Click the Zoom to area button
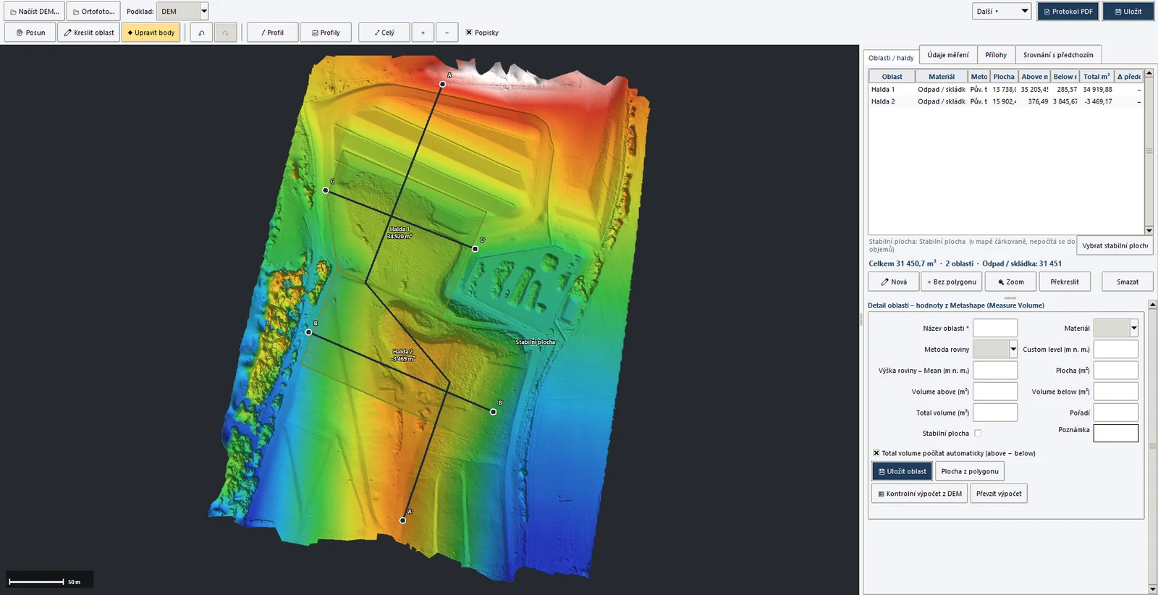The image size is (1158, 595). click(x=1010, y=282)
